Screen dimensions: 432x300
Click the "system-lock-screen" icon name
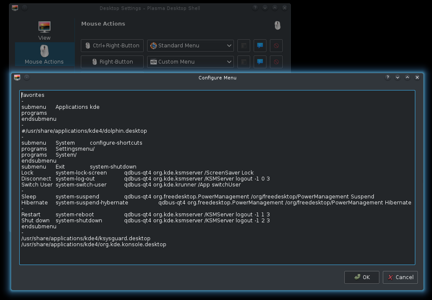(x=81, y=173)
